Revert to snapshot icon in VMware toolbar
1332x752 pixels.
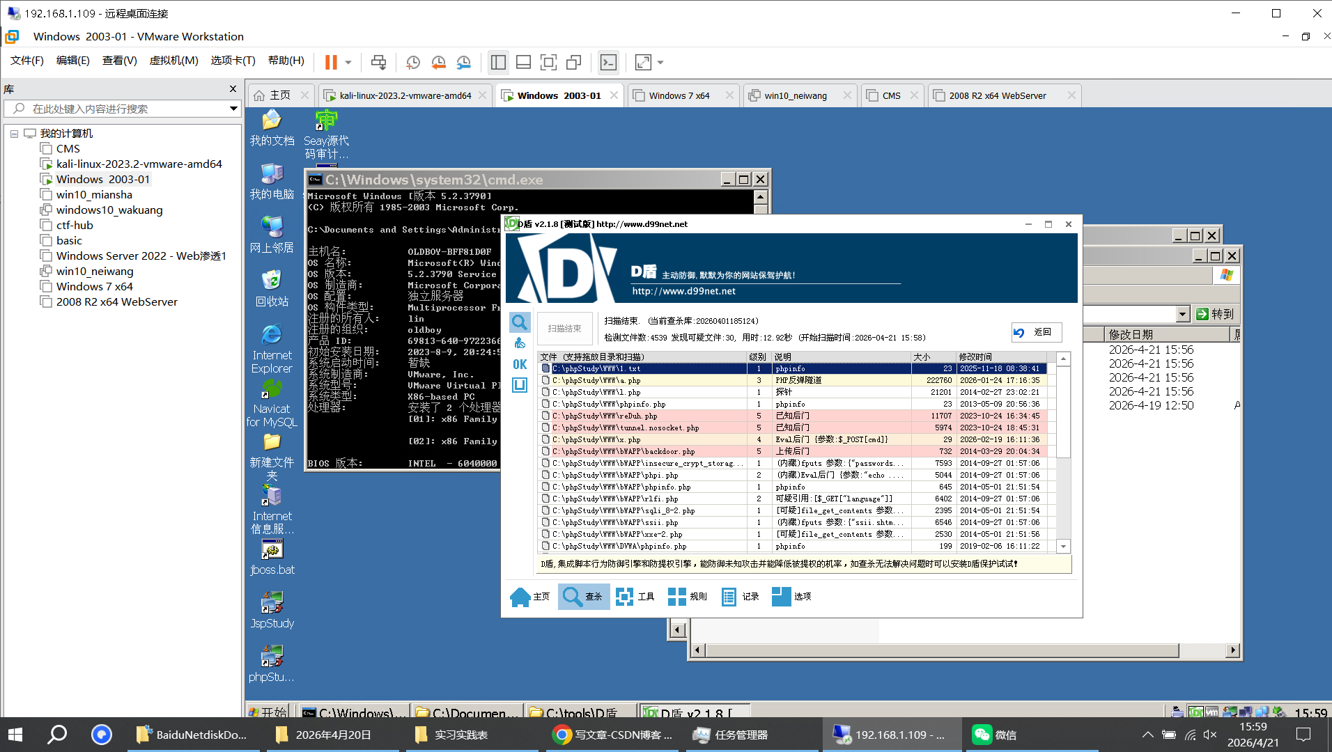(x=438, y=63)
